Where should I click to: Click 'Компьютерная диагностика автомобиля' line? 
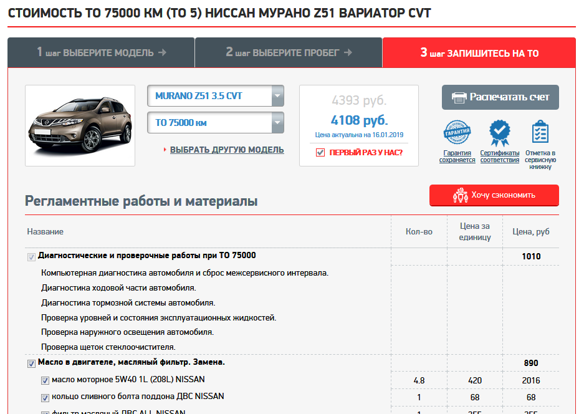pyautogui.click(x=184, y=273)
